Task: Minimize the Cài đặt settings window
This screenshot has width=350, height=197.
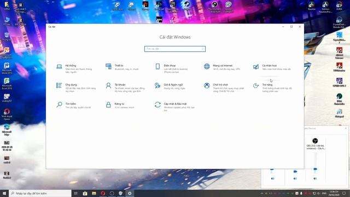Action: [x=283, y=27]
